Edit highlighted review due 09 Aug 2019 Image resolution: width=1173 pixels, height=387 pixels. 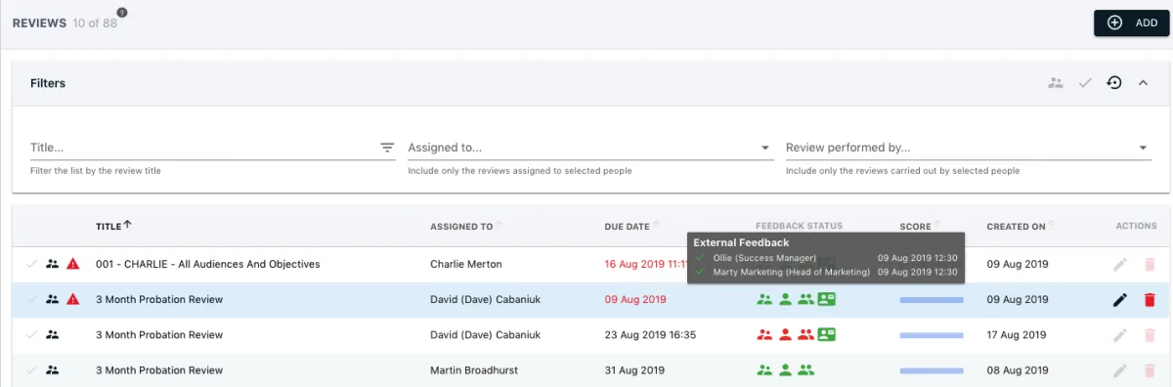tap(1120, 299)
